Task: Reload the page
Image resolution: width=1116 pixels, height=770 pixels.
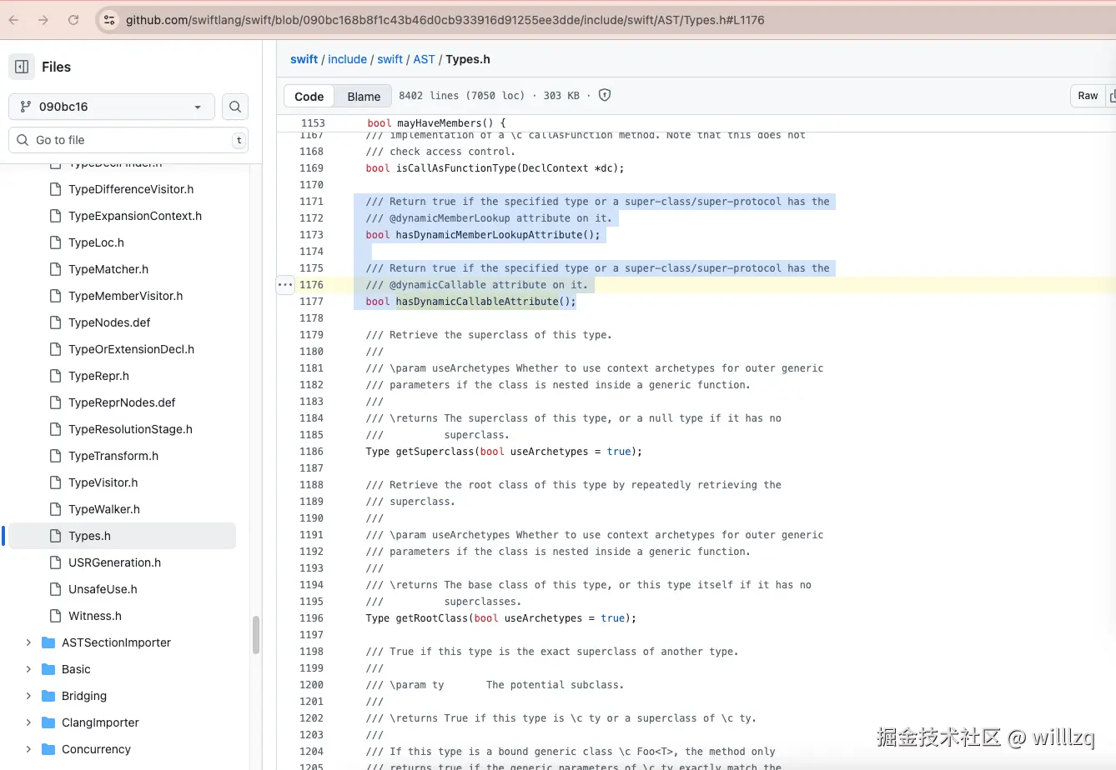Action: coord(73,20)
